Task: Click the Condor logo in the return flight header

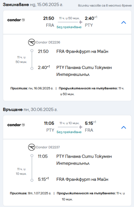Action: tap(16, 125)
